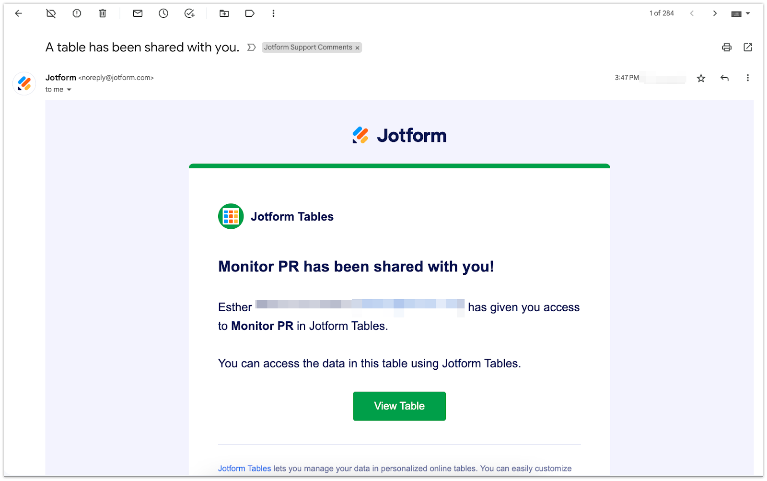This screenshot has width=767, height=481.
Task: Open the input tools keyboard dropdown
Action: 741,13
